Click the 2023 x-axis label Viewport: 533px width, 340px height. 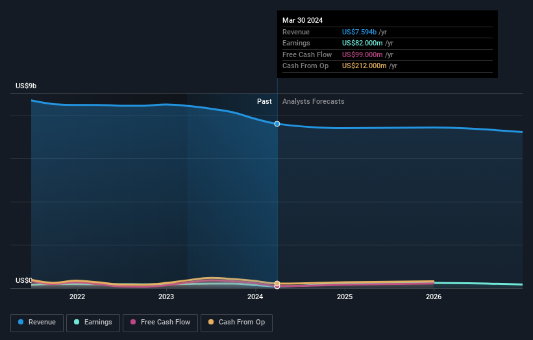click(166, 297)
